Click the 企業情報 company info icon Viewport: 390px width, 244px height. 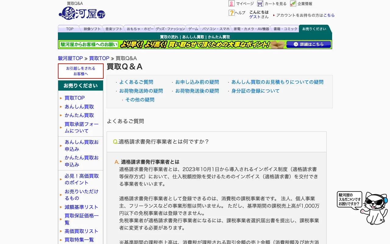[x=293, y=4]
